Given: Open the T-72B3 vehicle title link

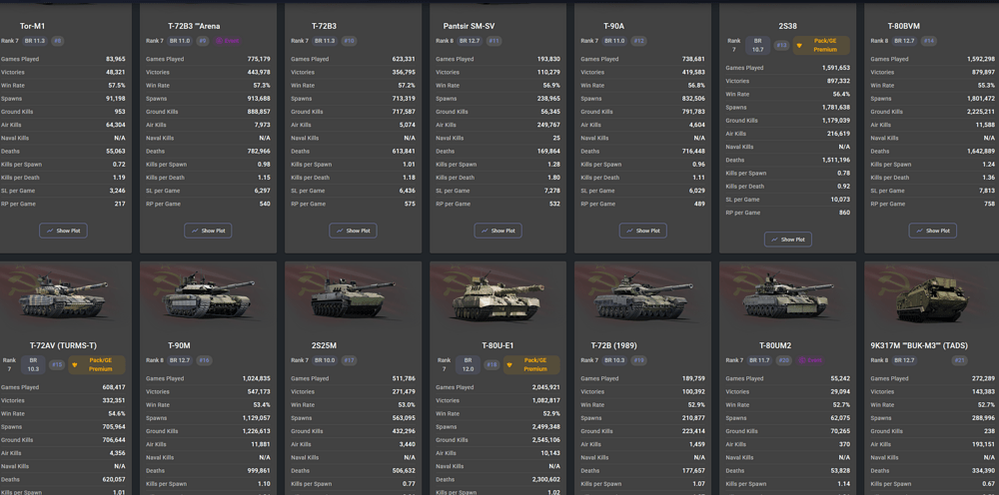Looking at the screenshot, I should coord(324,26).
